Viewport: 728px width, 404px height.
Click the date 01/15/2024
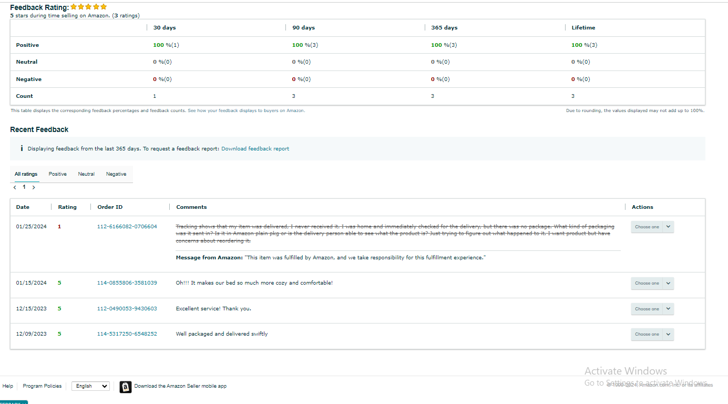[32, 283]
